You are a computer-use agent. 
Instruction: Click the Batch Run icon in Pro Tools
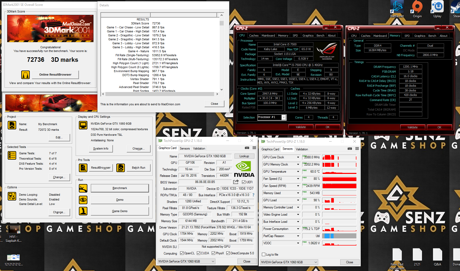click(121, 168)
